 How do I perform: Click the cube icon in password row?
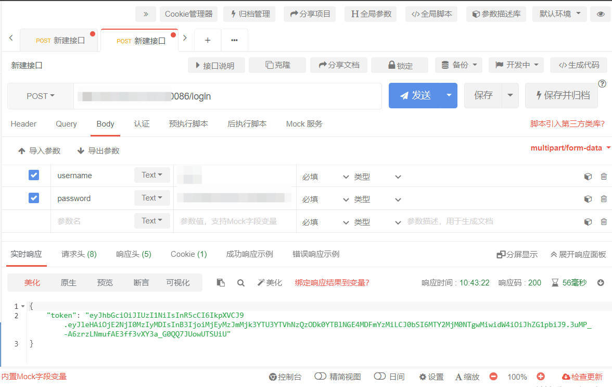pyautogui.click(x=588, y=199)
